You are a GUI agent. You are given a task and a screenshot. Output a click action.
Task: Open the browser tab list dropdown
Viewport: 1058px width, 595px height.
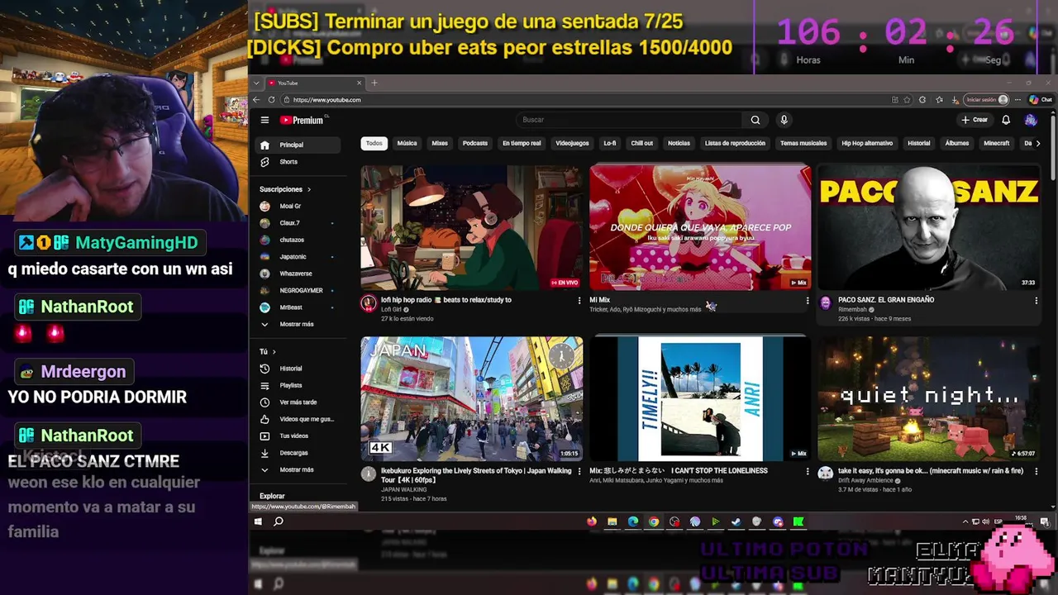tap(257, 83)
